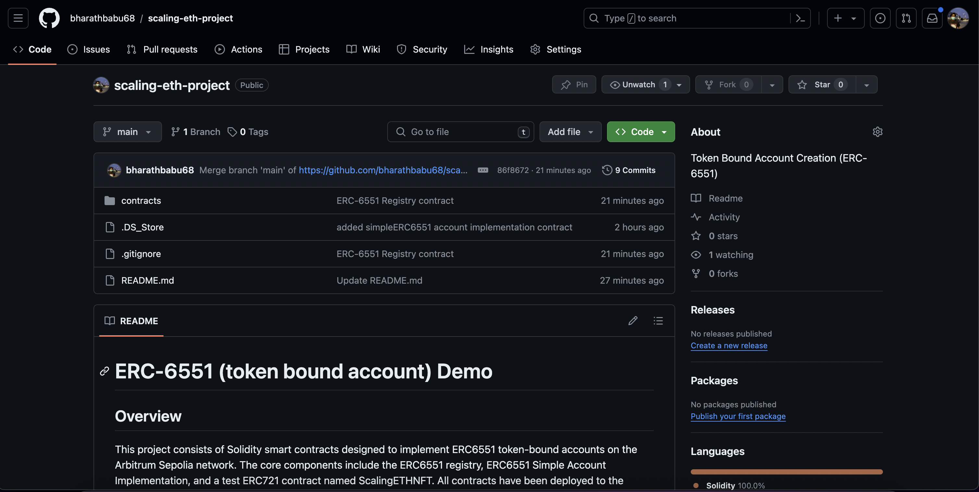Open the main branch selector dropdown

(x=127, y=132)
